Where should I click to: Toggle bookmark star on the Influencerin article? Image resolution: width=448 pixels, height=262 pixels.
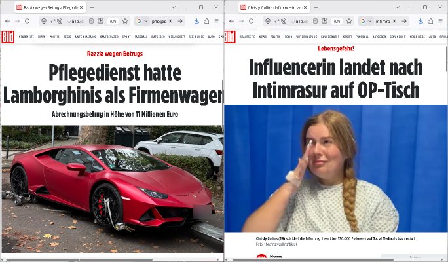point(349,21)
